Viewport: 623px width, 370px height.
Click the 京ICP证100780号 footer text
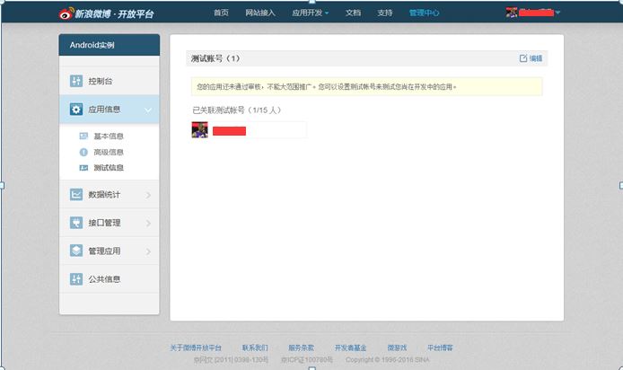307,359
